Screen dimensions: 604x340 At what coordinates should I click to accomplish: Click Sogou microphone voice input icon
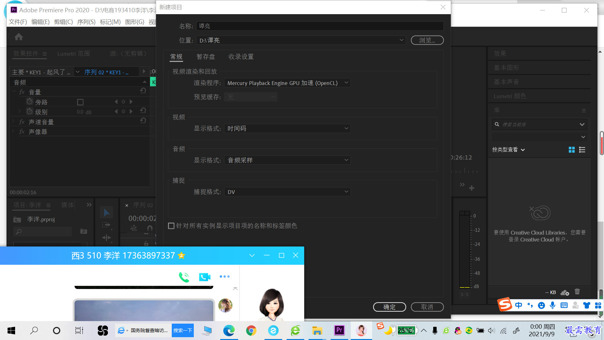tap(552, 305)
